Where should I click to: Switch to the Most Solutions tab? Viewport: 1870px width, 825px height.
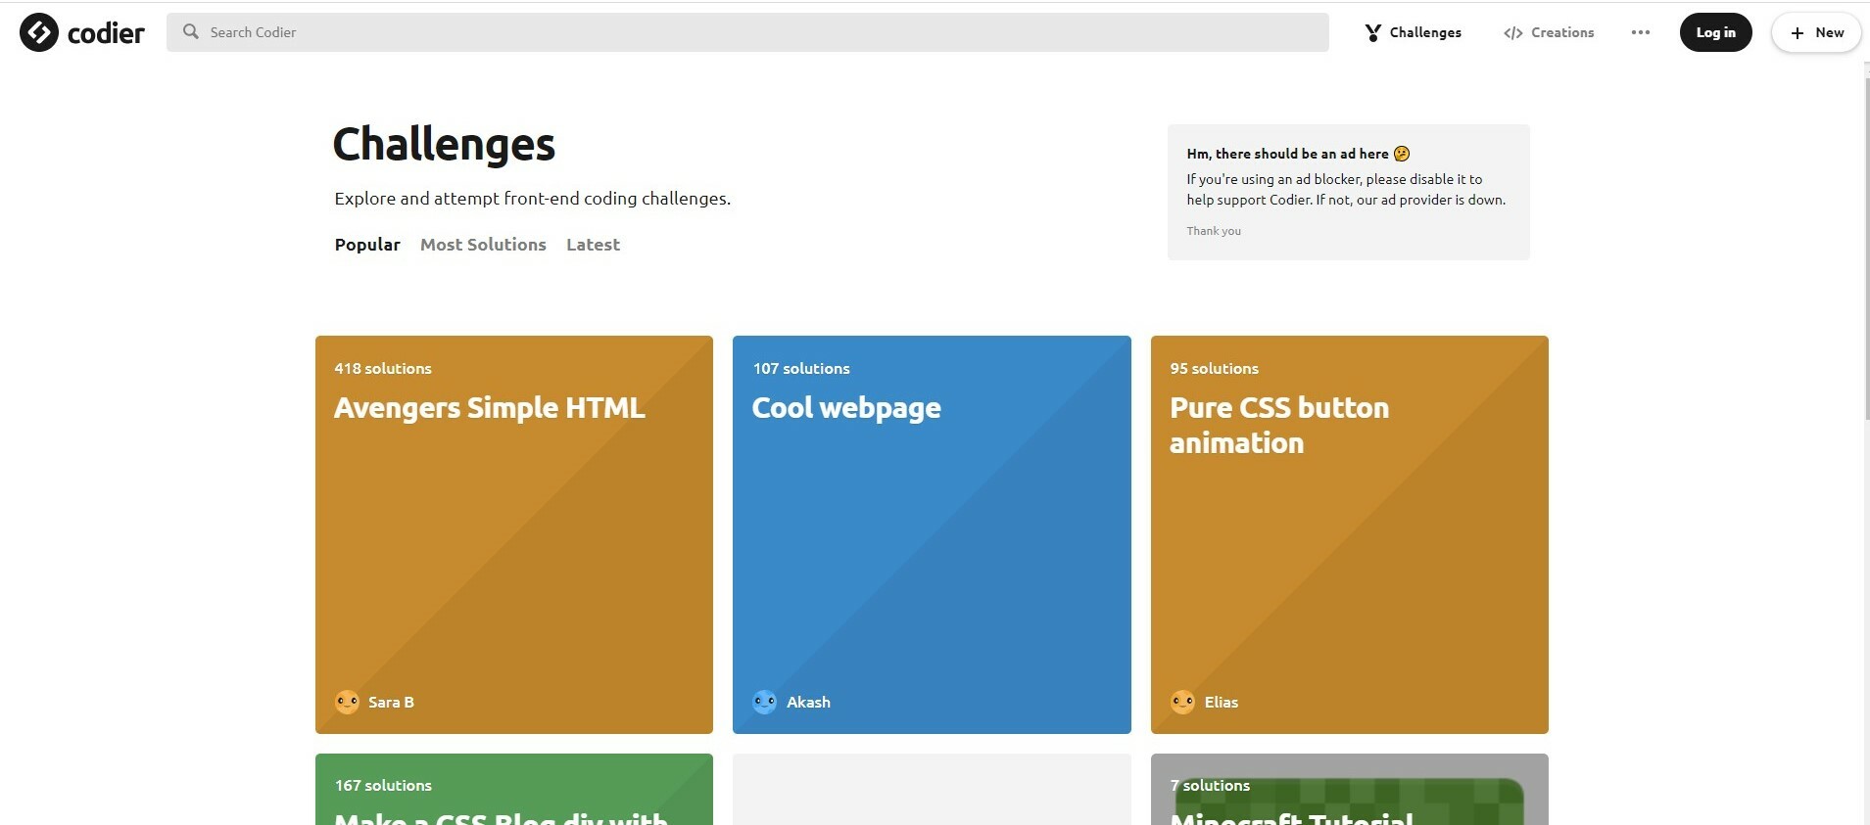pos(483,245)
